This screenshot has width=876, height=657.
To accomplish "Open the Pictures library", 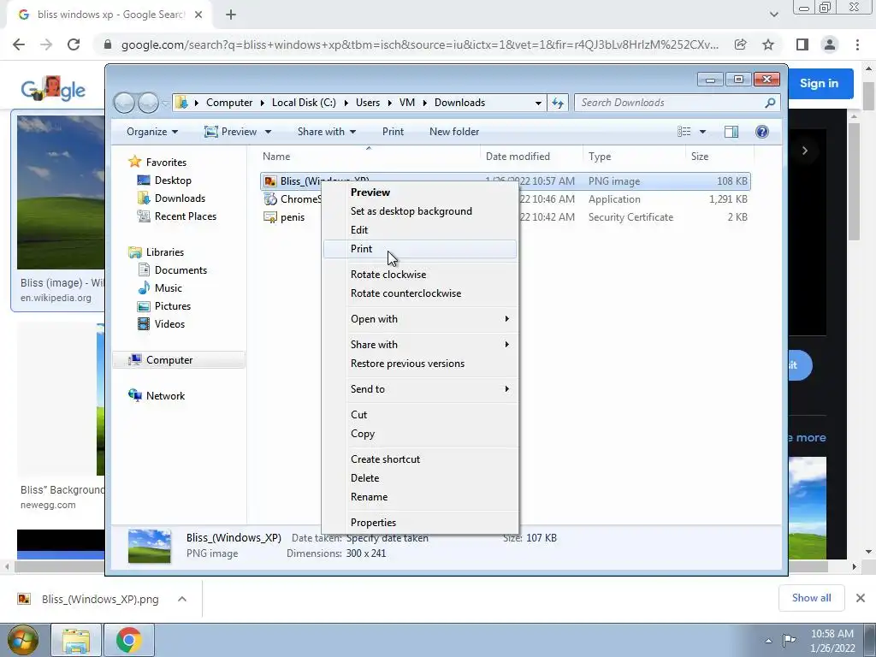I will (173, 306).
